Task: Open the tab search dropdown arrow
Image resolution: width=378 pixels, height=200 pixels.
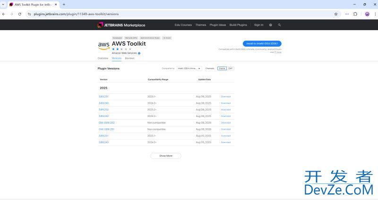Action: click(x=3, y=4)
